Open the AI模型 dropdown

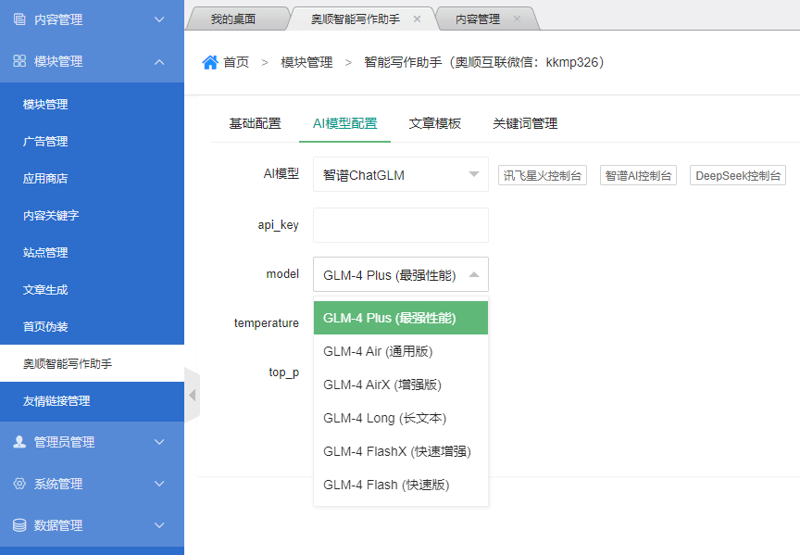pyautogui.click(x=400, y=174)
